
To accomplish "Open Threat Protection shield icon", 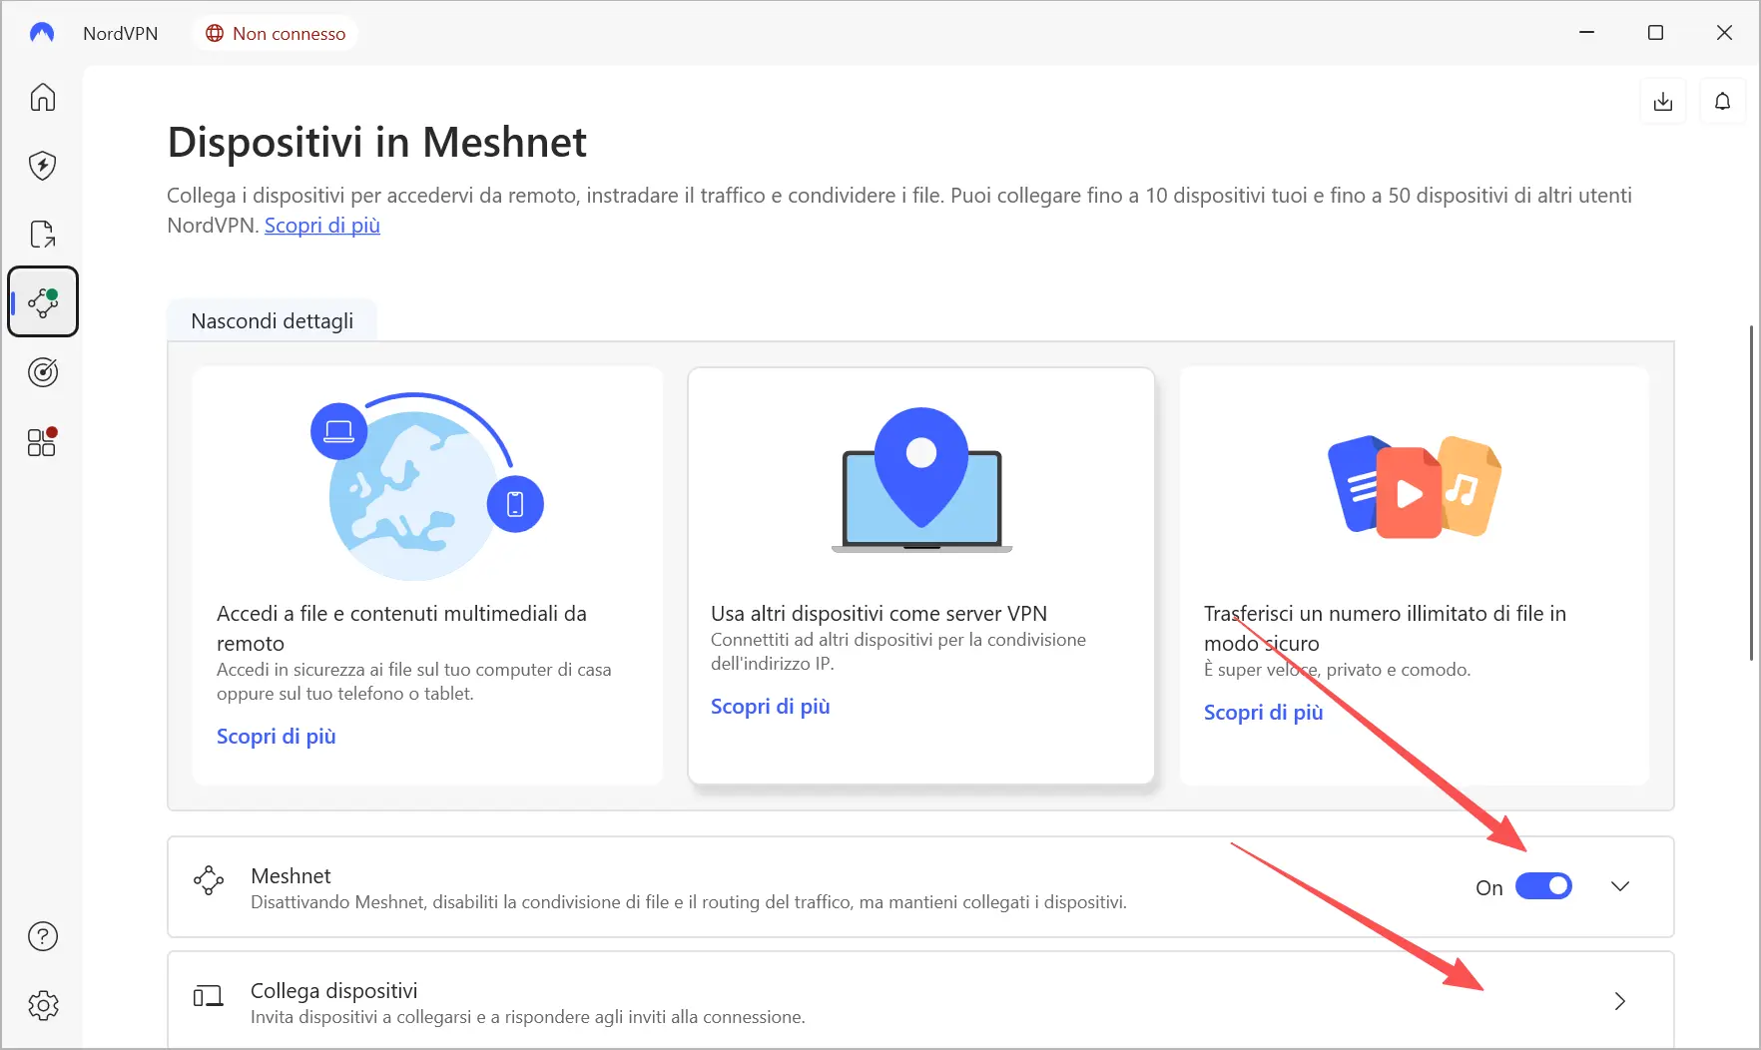I will (43, 166).
